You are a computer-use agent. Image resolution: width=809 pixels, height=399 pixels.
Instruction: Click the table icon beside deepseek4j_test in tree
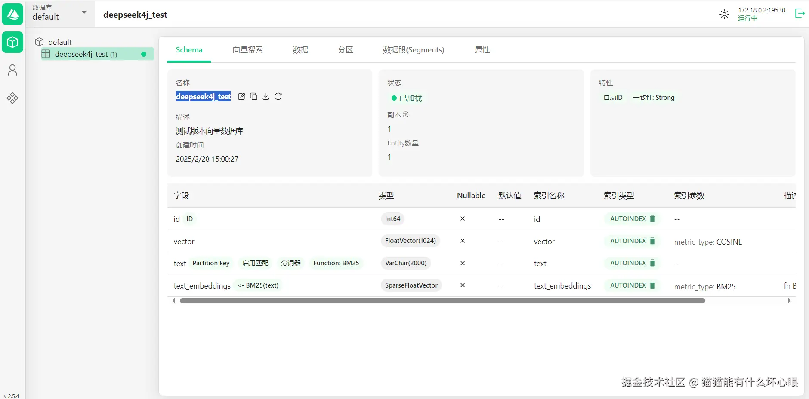(x=46, y=54)
